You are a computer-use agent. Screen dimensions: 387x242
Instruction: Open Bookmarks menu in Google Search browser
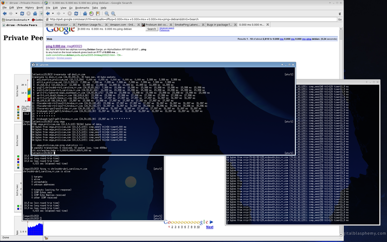(82, 8)
